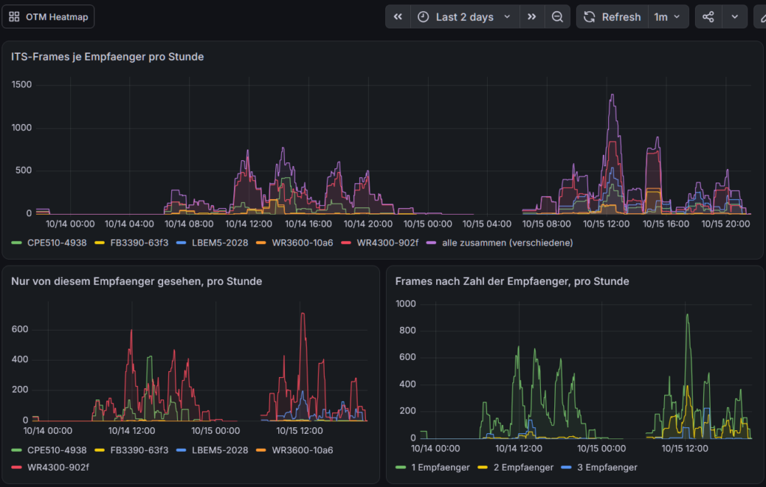Click the 1500 y-axis value in top chart
This screenshot has width=766, height=487.
(x=22, y=85)
